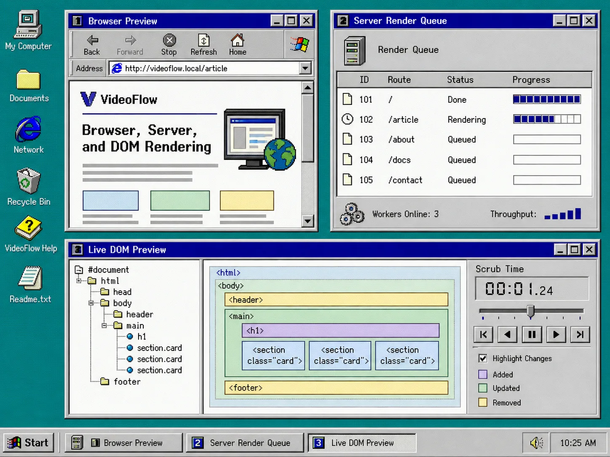The width and height of the screenshot is (610, 457).
Task: Click the Status column header
Action: 460,80
